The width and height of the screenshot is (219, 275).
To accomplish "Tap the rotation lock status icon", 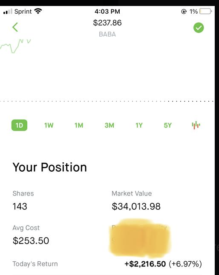I will [184, 12].
